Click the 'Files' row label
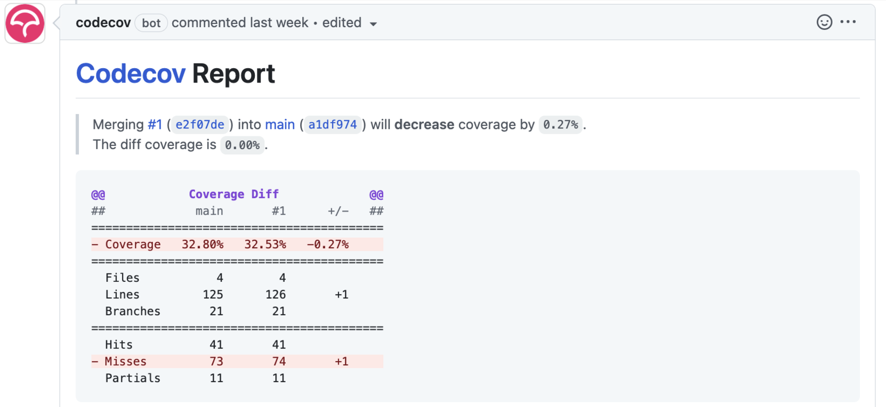Screen dimensions: 886x407 coord(122,278)
